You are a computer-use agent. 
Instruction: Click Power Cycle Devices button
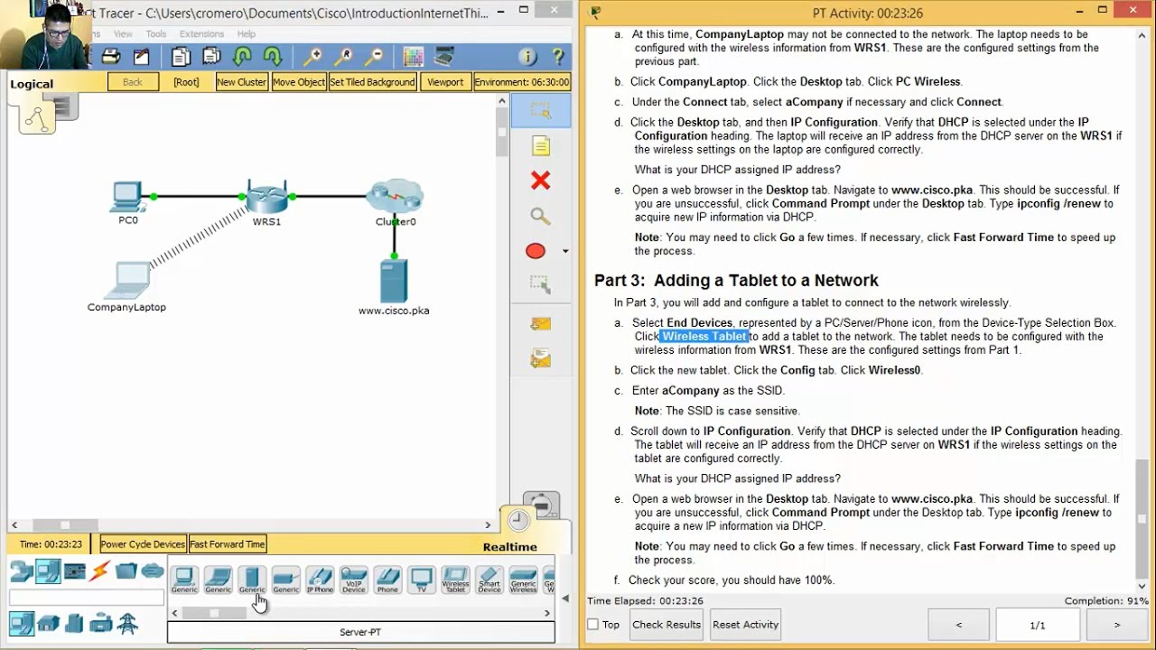(143, 544)
